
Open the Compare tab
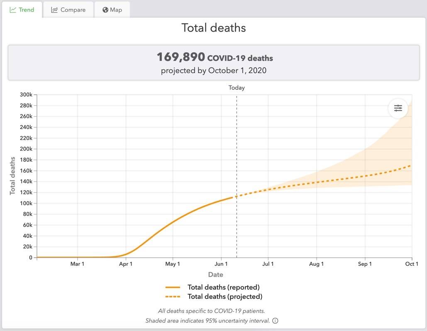click(x=68, y=10)
